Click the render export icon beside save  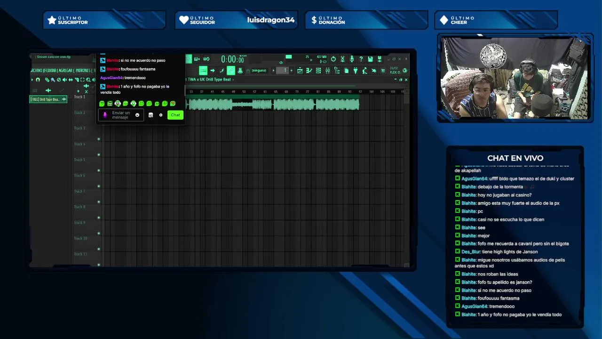tap(379, 59)
